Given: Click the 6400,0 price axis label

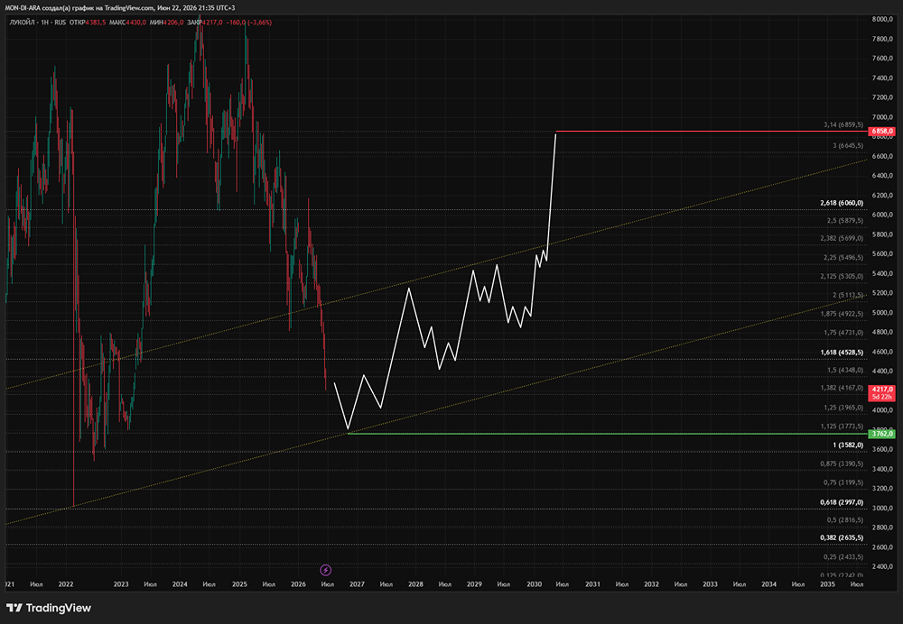Looking at the screenshot, I should pyautogui.click(x=882, y=176).
